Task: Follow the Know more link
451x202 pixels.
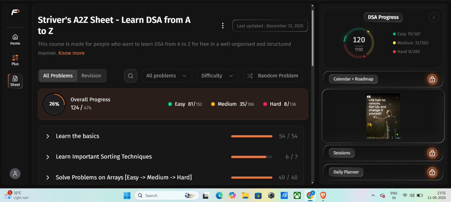Action: [x=71, y=53]
